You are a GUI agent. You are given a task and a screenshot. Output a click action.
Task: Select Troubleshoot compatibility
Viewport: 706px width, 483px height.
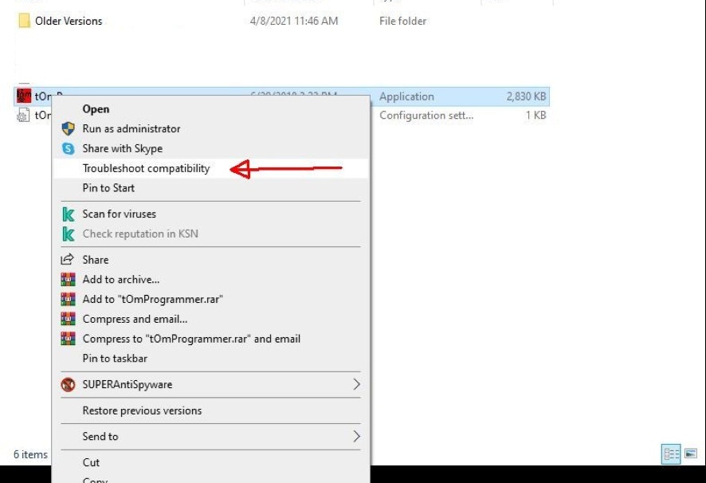(x=146, y=169)
